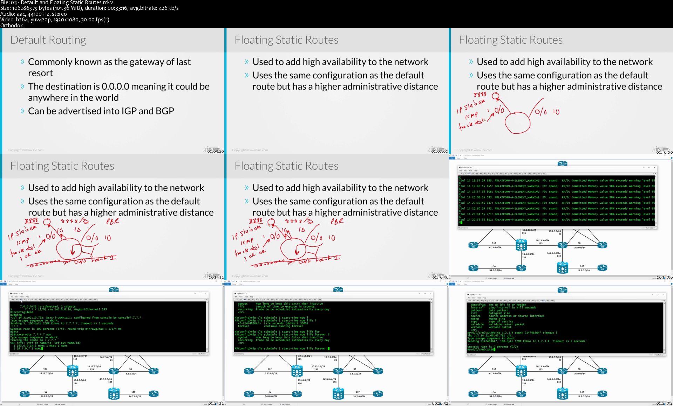This screenshot has width=673, height=406.
Task: Click the 00:29:52 timestamp
Action: pyautogui.click(x=664, y=403)
